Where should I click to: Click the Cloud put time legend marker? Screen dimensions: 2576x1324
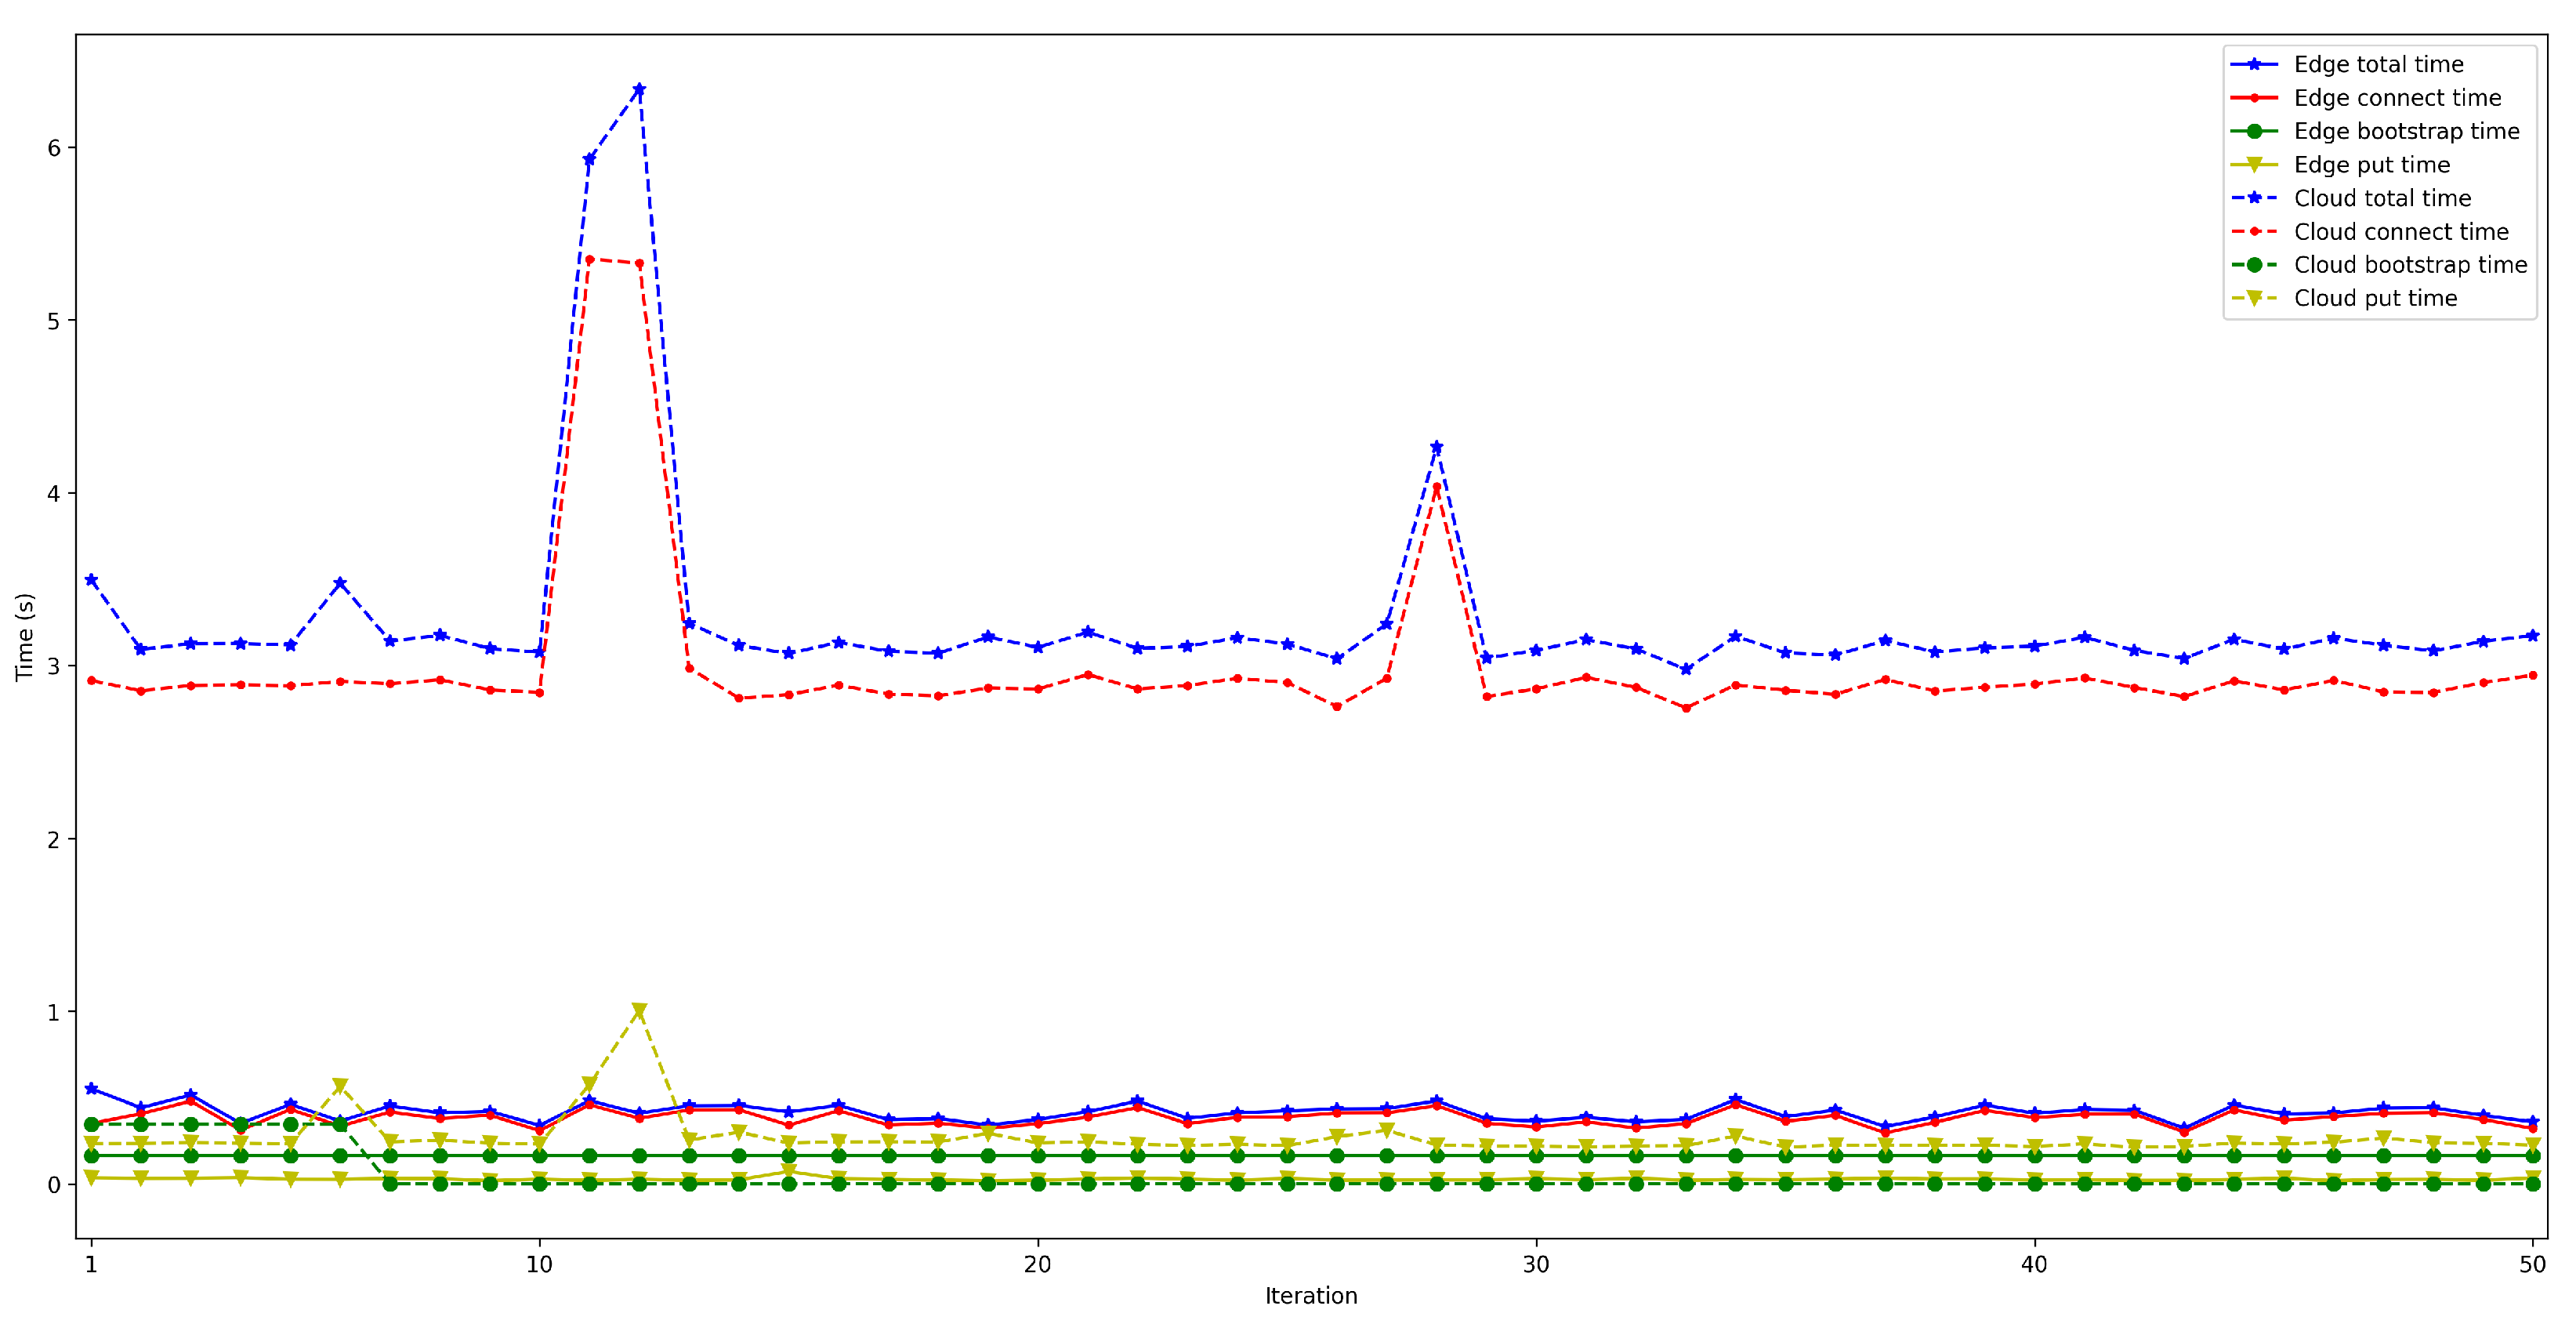coord(2254,298)
